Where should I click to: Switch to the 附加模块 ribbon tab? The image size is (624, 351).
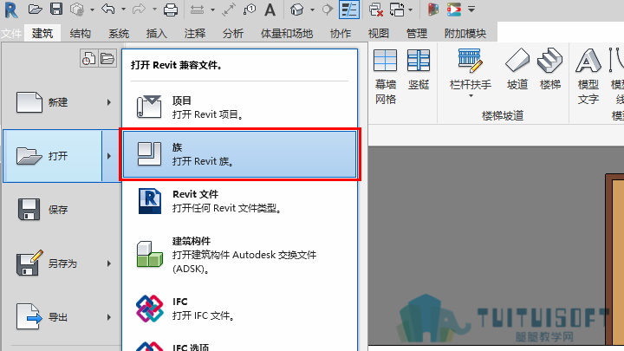pos(465,34)
